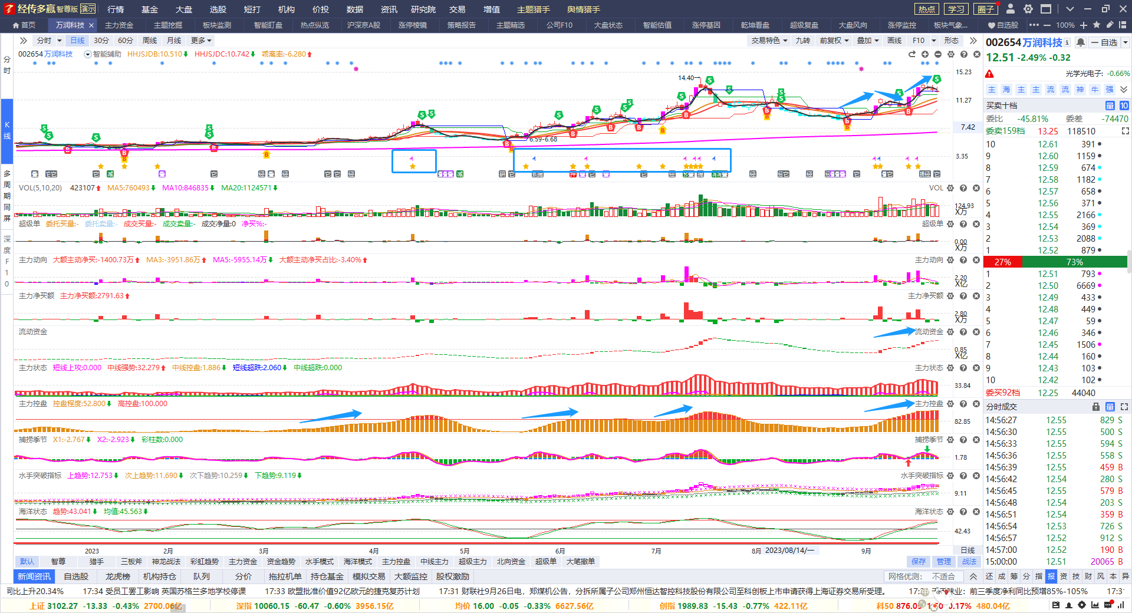The image size is (1132, 613).
Task: Open 前复权 dropdown
Action: pos(834,41)
